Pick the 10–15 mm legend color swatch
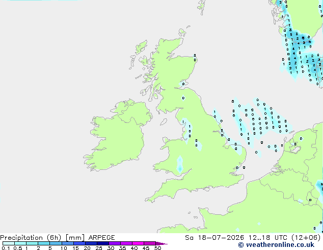The width and height of the screenshot is (323, 250). point(67,243)
